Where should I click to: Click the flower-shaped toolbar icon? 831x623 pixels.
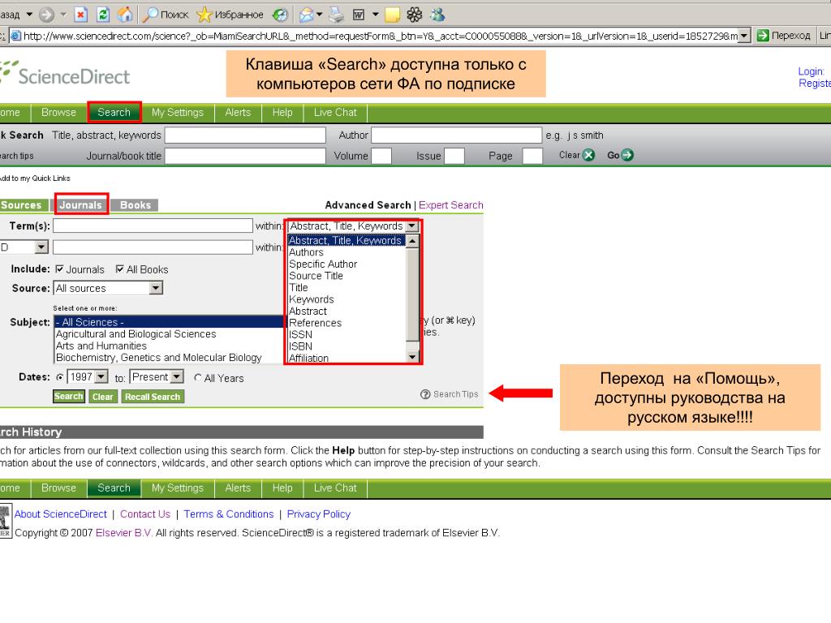[415, 15]
